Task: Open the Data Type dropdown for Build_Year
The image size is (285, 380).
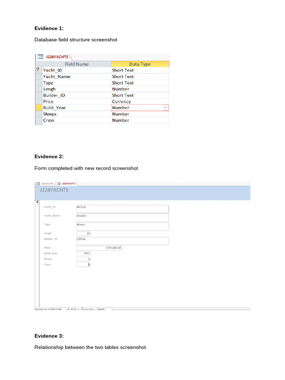Action: [x=166, y=108]
